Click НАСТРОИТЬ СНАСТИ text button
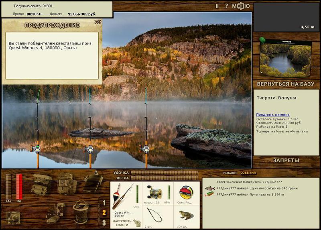 tap(122, 223)
